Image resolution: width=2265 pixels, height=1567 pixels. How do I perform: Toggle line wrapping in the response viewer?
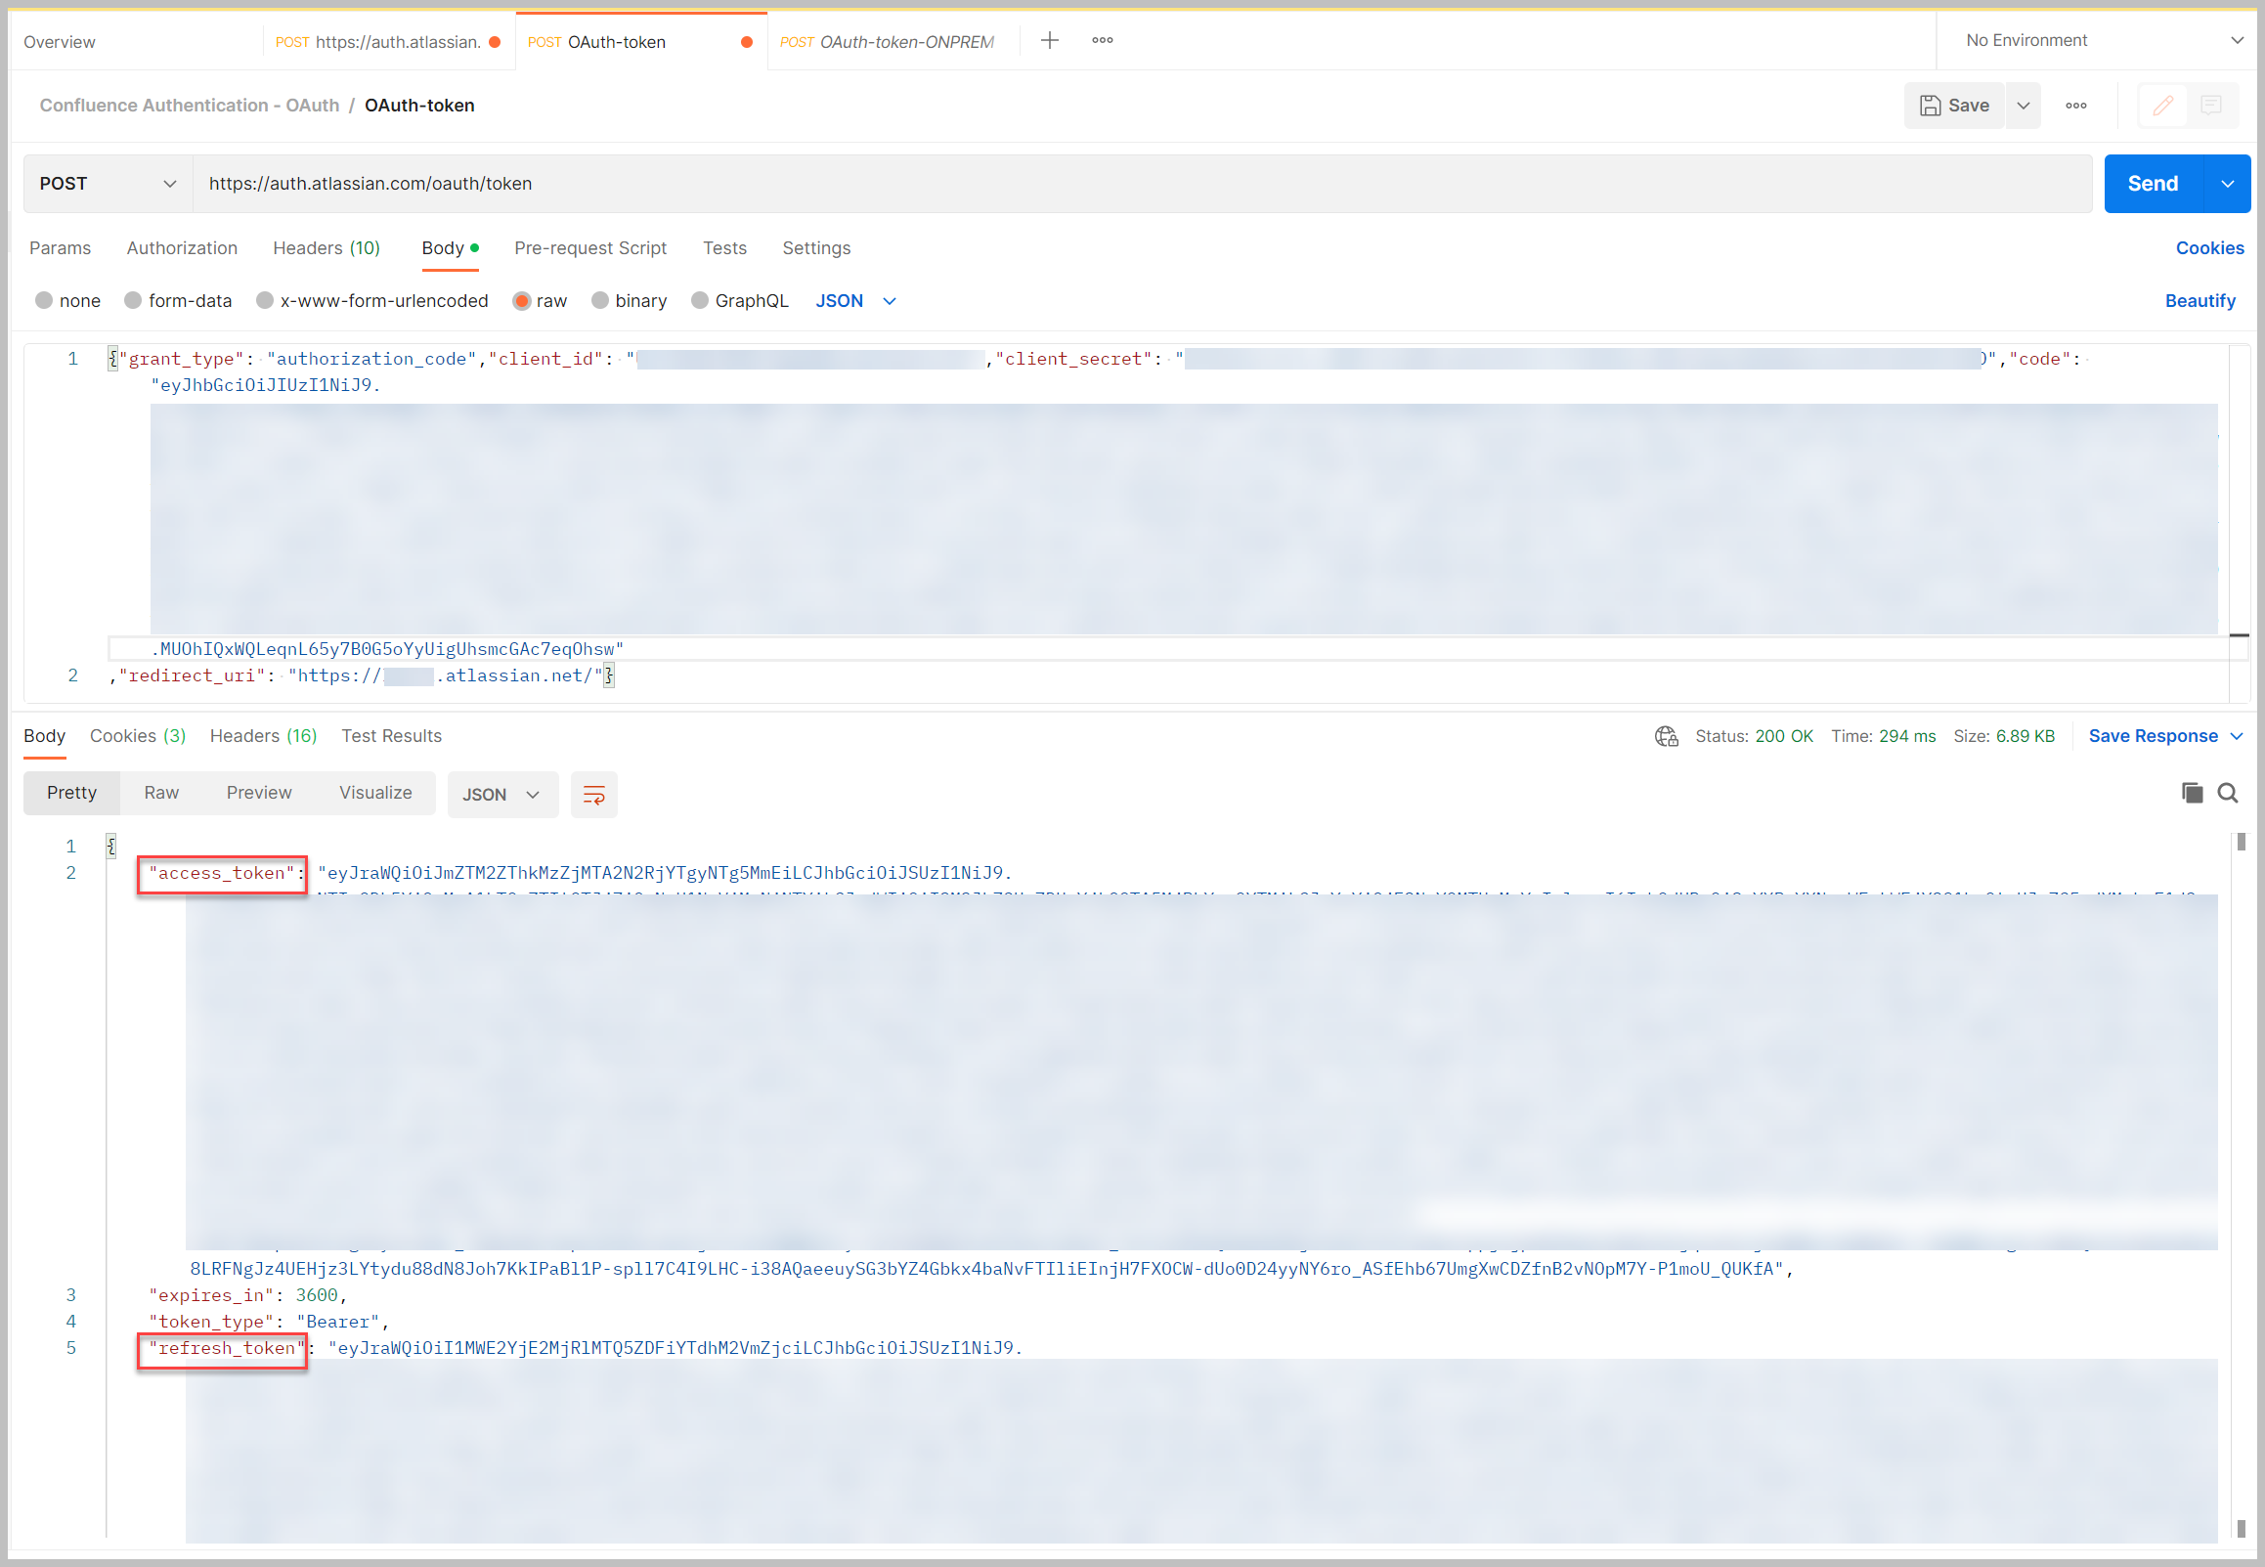pyautogui.click(x=594, y=794)
